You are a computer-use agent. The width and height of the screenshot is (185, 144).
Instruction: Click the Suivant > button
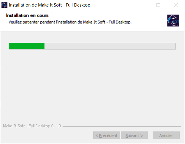tap(135, 135)
